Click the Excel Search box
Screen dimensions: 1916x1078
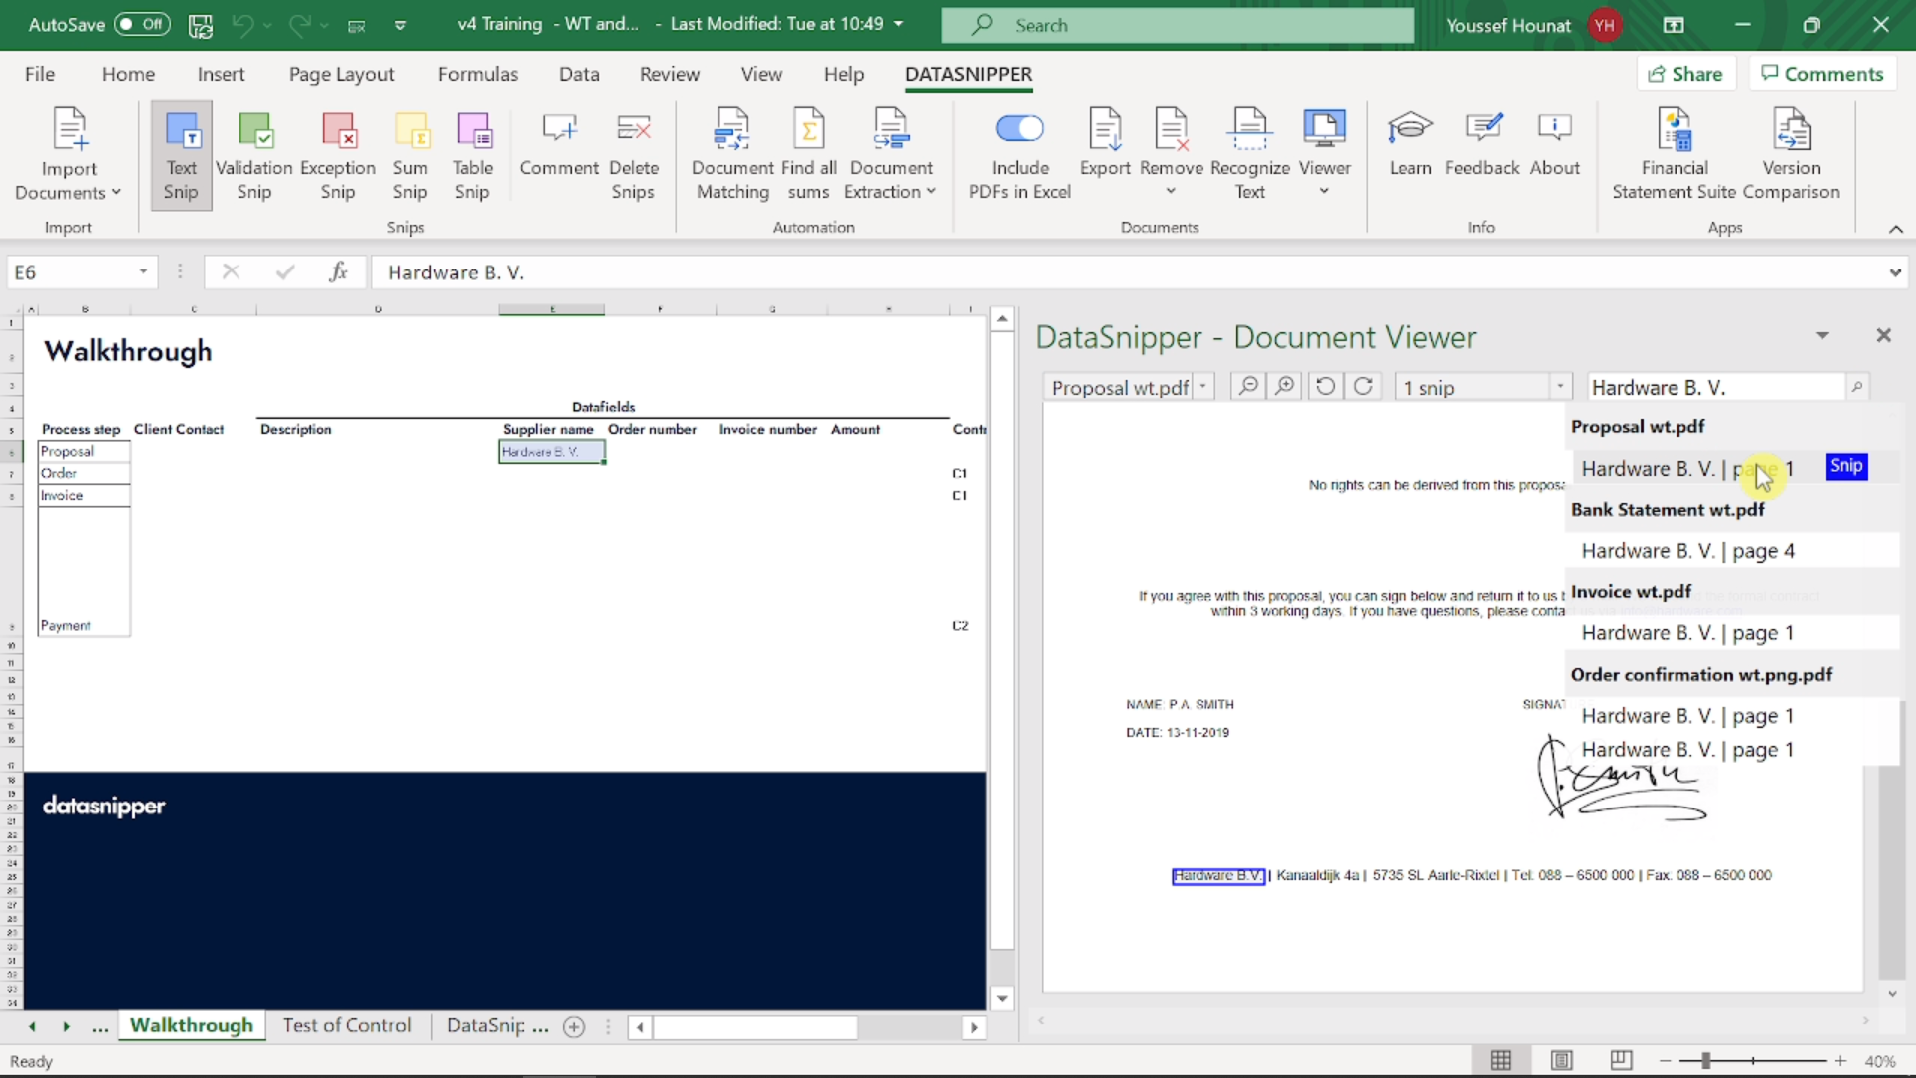[1178, 25]
